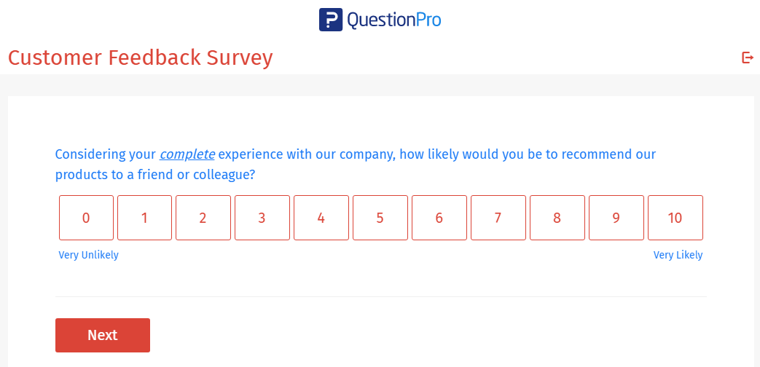Select the rating 4 option
Image resolution: width=760 pixels, height=367 pixels.
click(321, 218)
